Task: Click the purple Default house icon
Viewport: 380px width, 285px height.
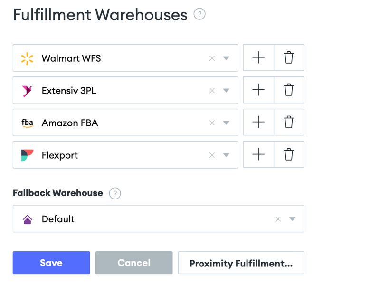Action: click(28, 219)
